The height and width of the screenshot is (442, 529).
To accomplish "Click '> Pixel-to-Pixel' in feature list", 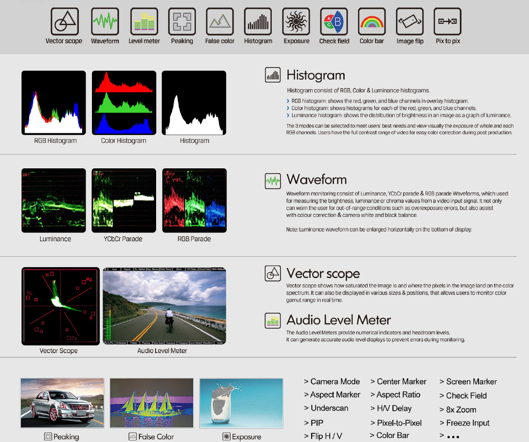I will 396,423.
